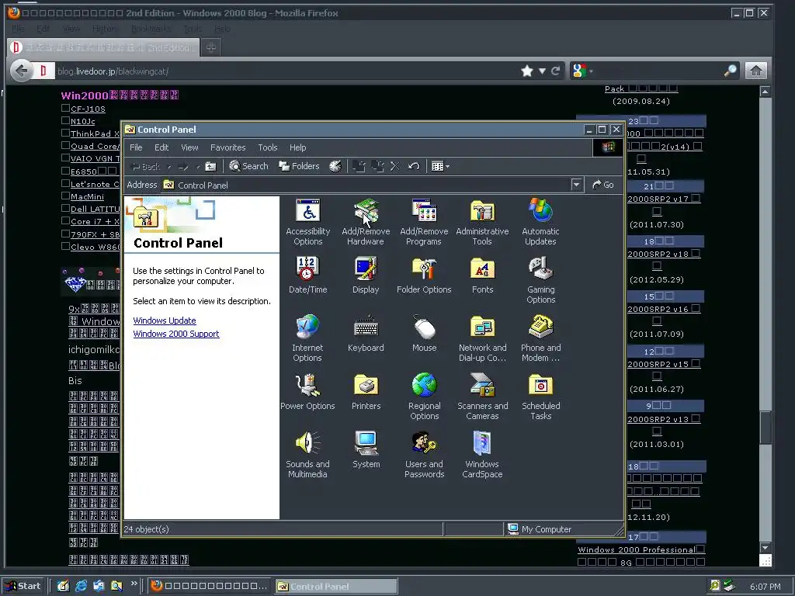Click the Firefox home button

pos(755,71)
